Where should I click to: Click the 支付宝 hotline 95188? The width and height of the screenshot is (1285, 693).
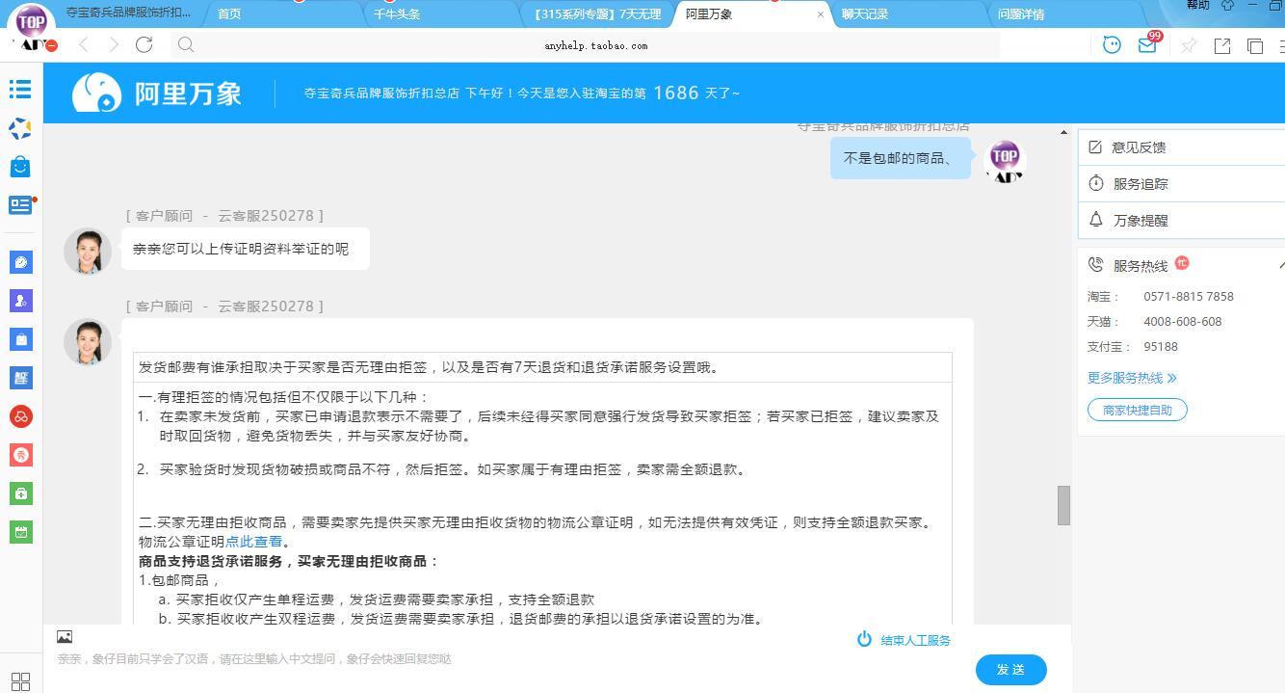1161,347
